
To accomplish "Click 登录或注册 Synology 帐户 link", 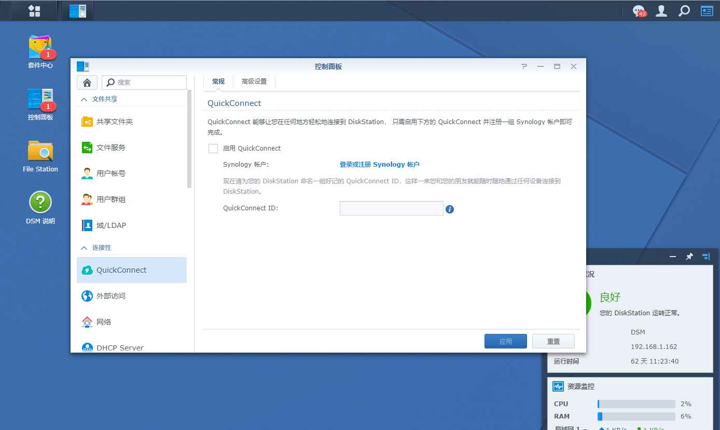I will (380, 165).
